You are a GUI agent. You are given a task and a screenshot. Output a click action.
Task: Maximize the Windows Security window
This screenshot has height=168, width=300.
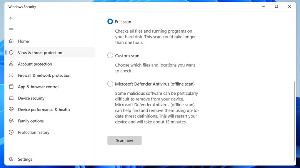(276, 7)
